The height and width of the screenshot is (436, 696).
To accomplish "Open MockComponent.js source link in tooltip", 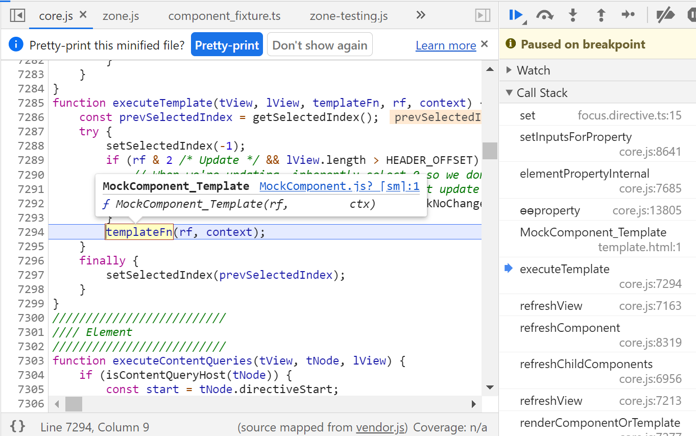I will 340,186.
